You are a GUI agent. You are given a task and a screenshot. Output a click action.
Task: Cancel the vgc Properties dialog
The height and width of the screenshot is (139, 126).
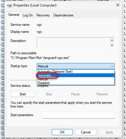click(x=86, y=132)
